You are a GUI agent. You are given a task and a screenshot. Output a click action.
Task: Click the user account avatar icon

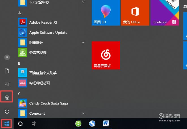pyautogui.click(x=7, y=57)
